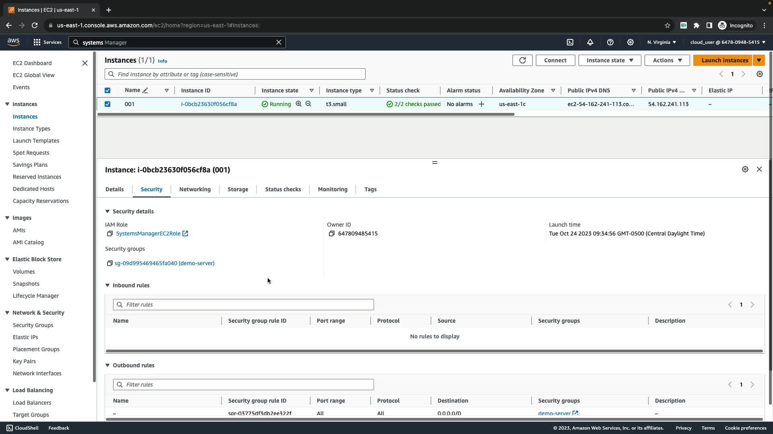Click the zoom-in icon next to Running

point(299,104)
